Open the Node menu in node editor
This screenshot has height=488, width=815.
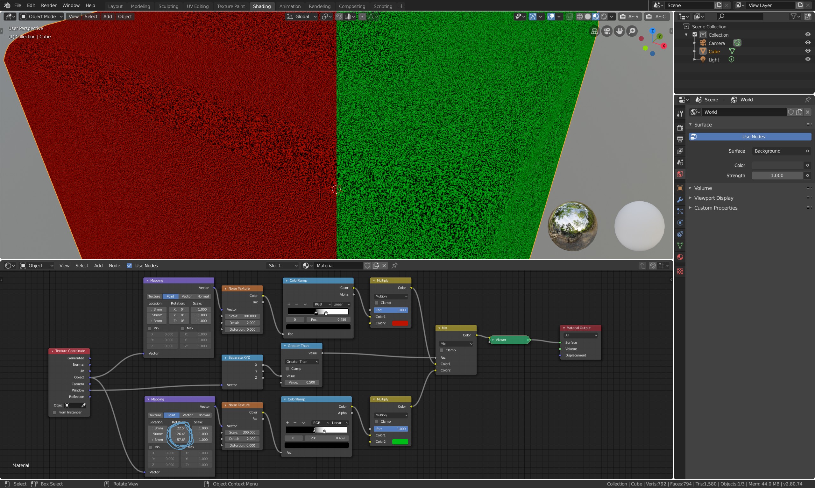(x=114, y=265)
